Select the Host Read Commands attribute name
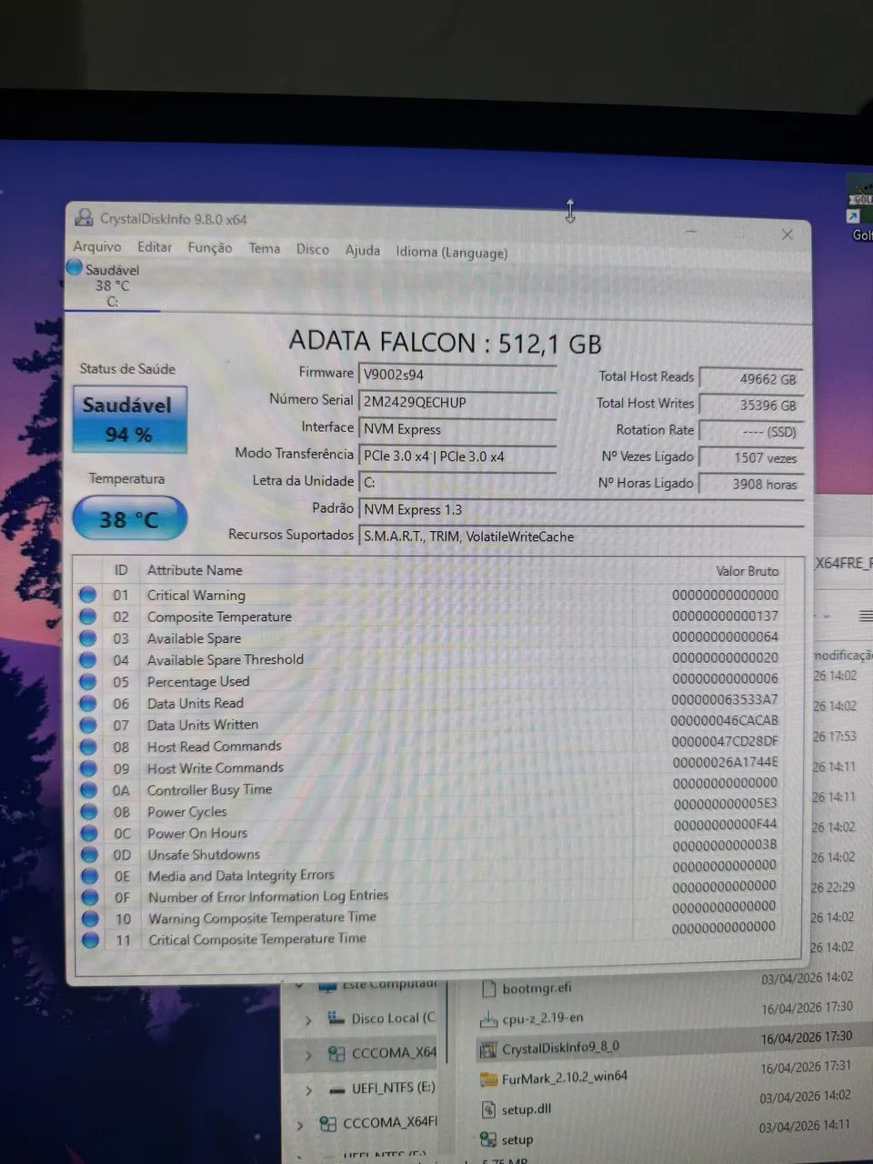873x1164 pixels. [215, 746]
